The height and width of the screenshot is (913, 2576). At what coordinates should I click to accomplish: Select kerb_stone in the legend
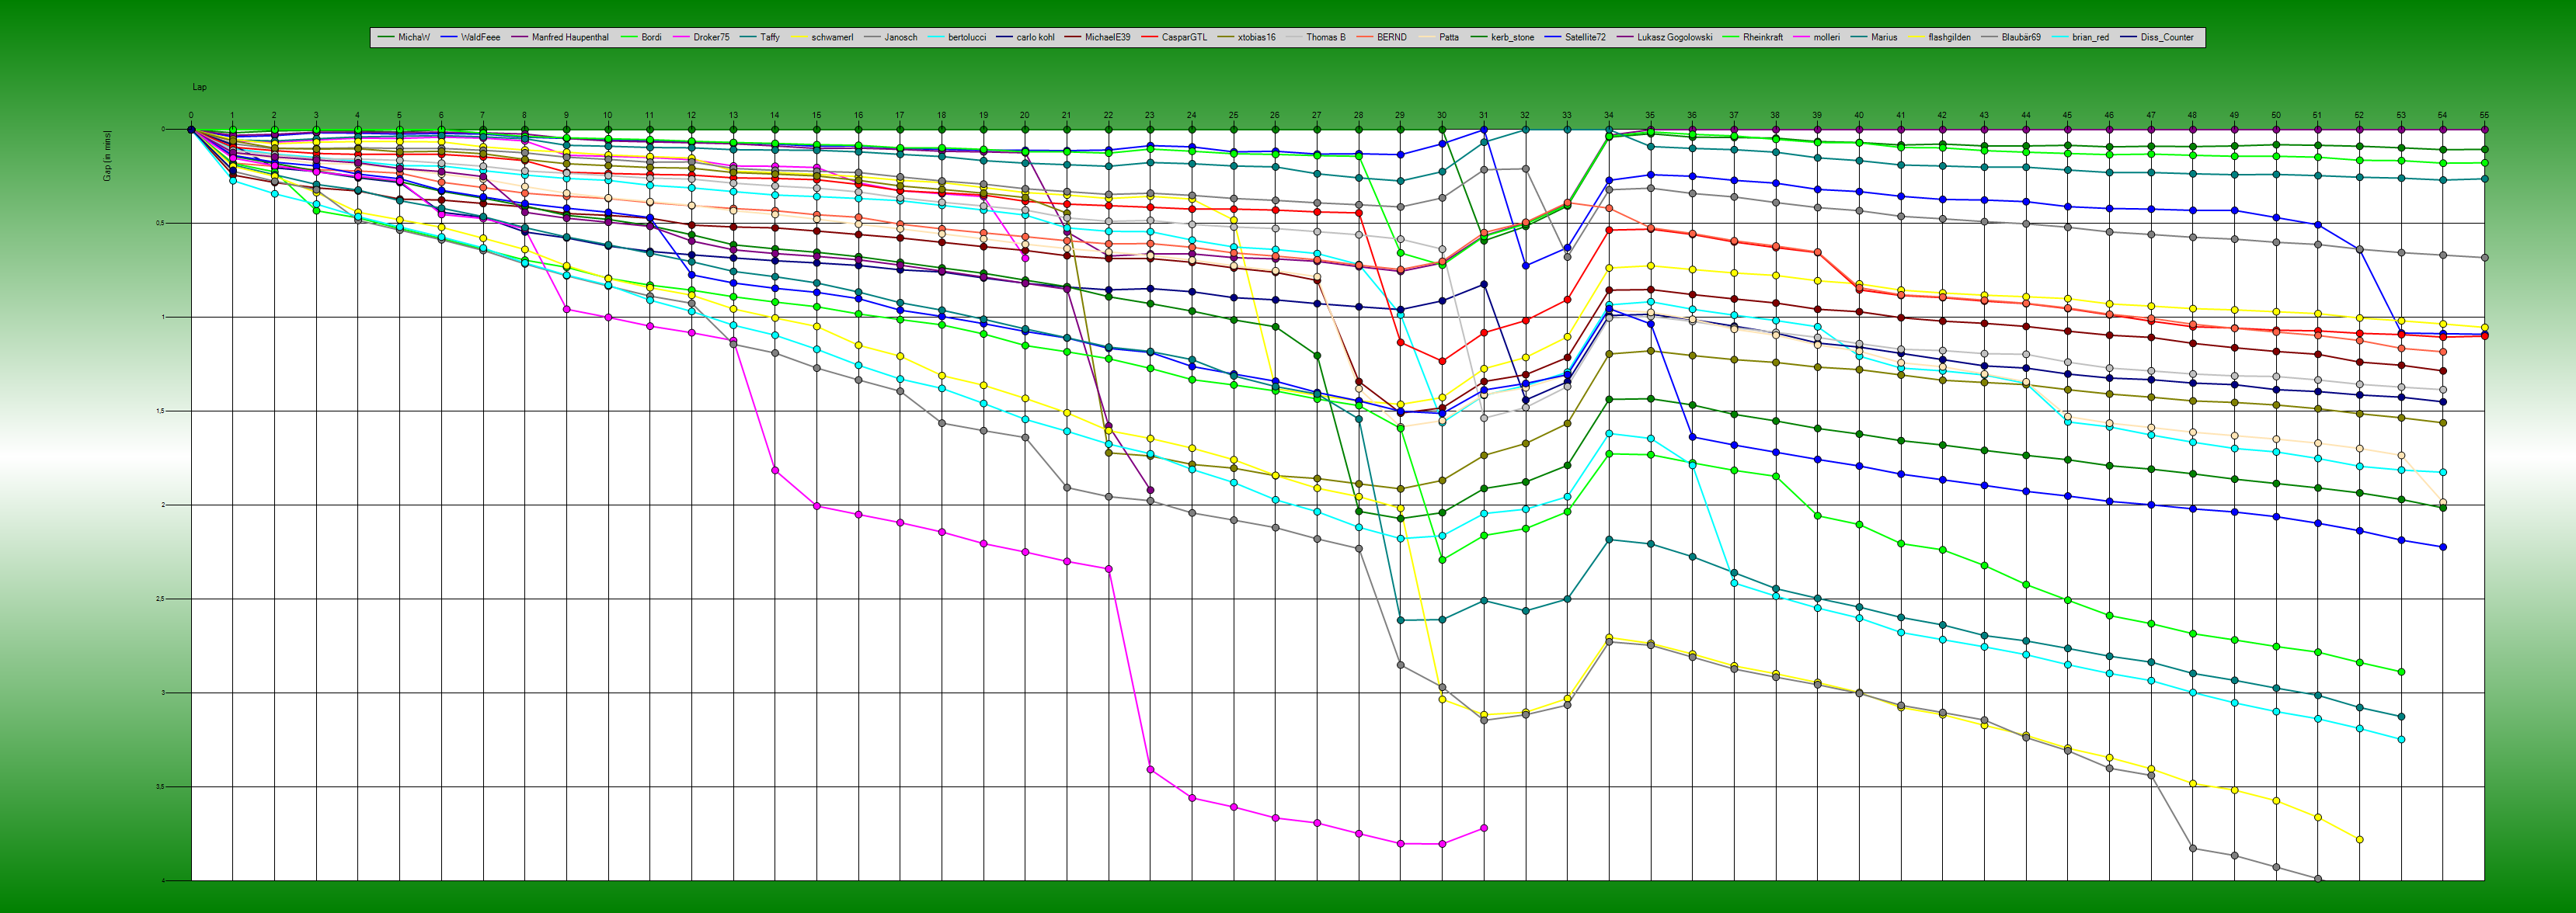tap(1512, 37)
